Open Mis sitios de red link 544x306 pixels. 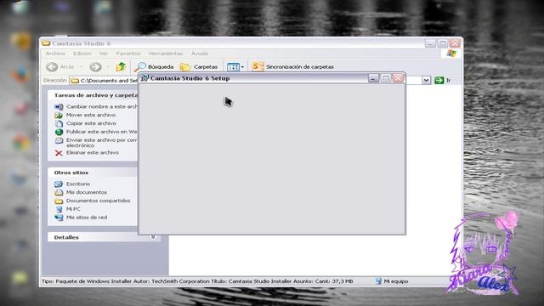87,218
